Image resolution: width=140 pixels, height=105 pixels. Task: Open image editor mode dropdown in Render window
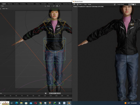click(80, 4)
